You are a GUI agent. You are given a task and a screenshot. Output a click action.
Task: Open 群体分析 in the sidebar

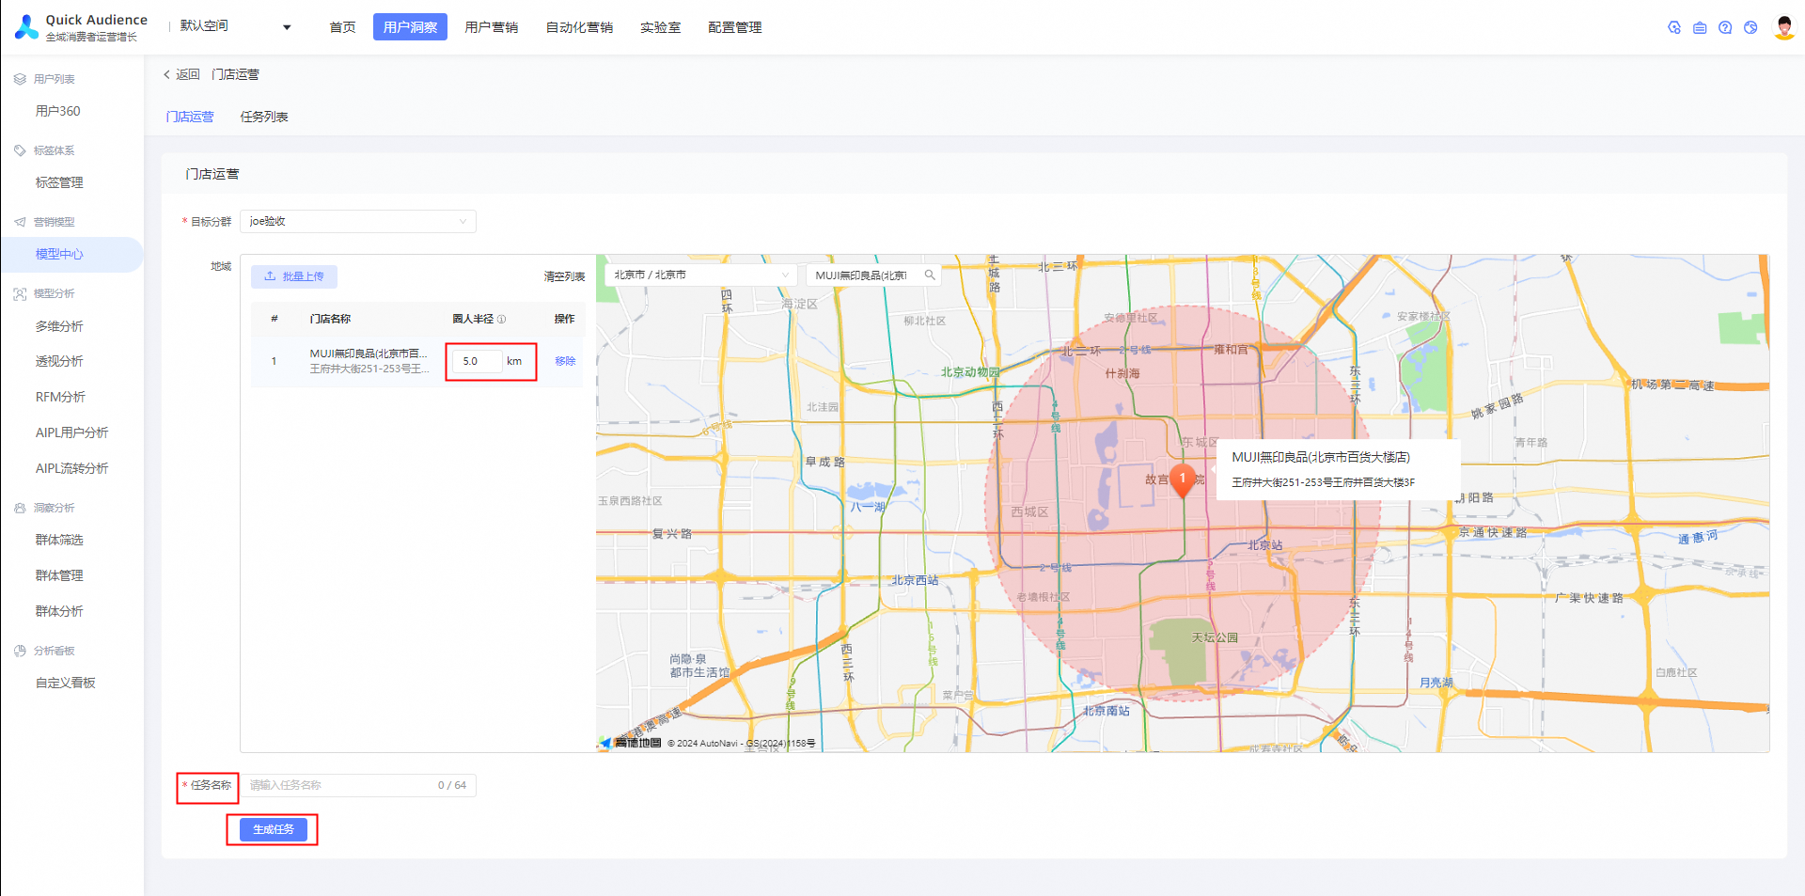pyautogui.click(x=59, y=611)
